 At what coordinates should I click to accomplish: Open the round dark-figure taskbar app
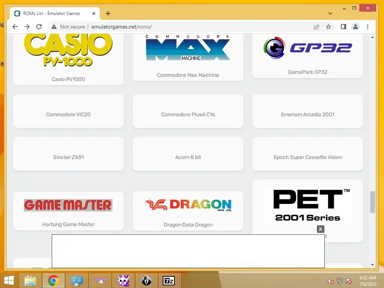pyautogui.click(x=147, y=280)
